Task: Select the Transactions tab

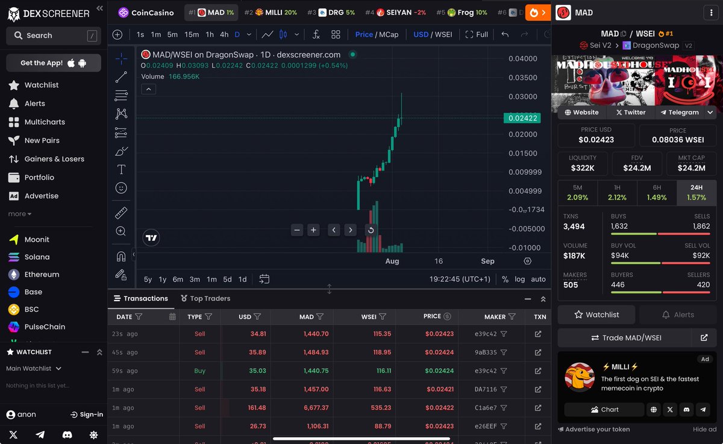Action: click(x=140, y=298)
